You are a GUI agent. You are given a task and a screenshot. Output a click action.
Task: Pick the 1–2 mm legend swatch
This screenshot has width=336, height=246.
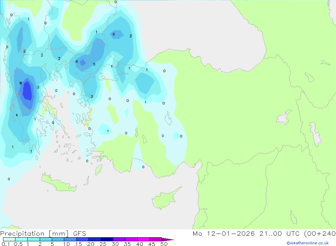(33, 239)
